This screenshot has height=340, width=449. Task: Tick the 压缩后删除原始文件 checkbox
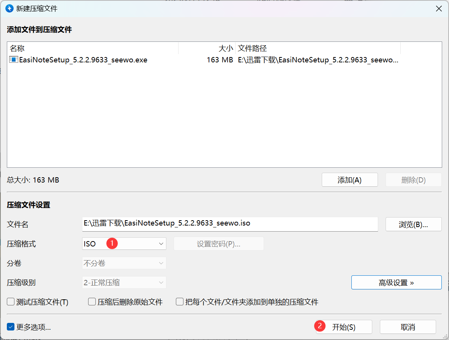(92, 302)
